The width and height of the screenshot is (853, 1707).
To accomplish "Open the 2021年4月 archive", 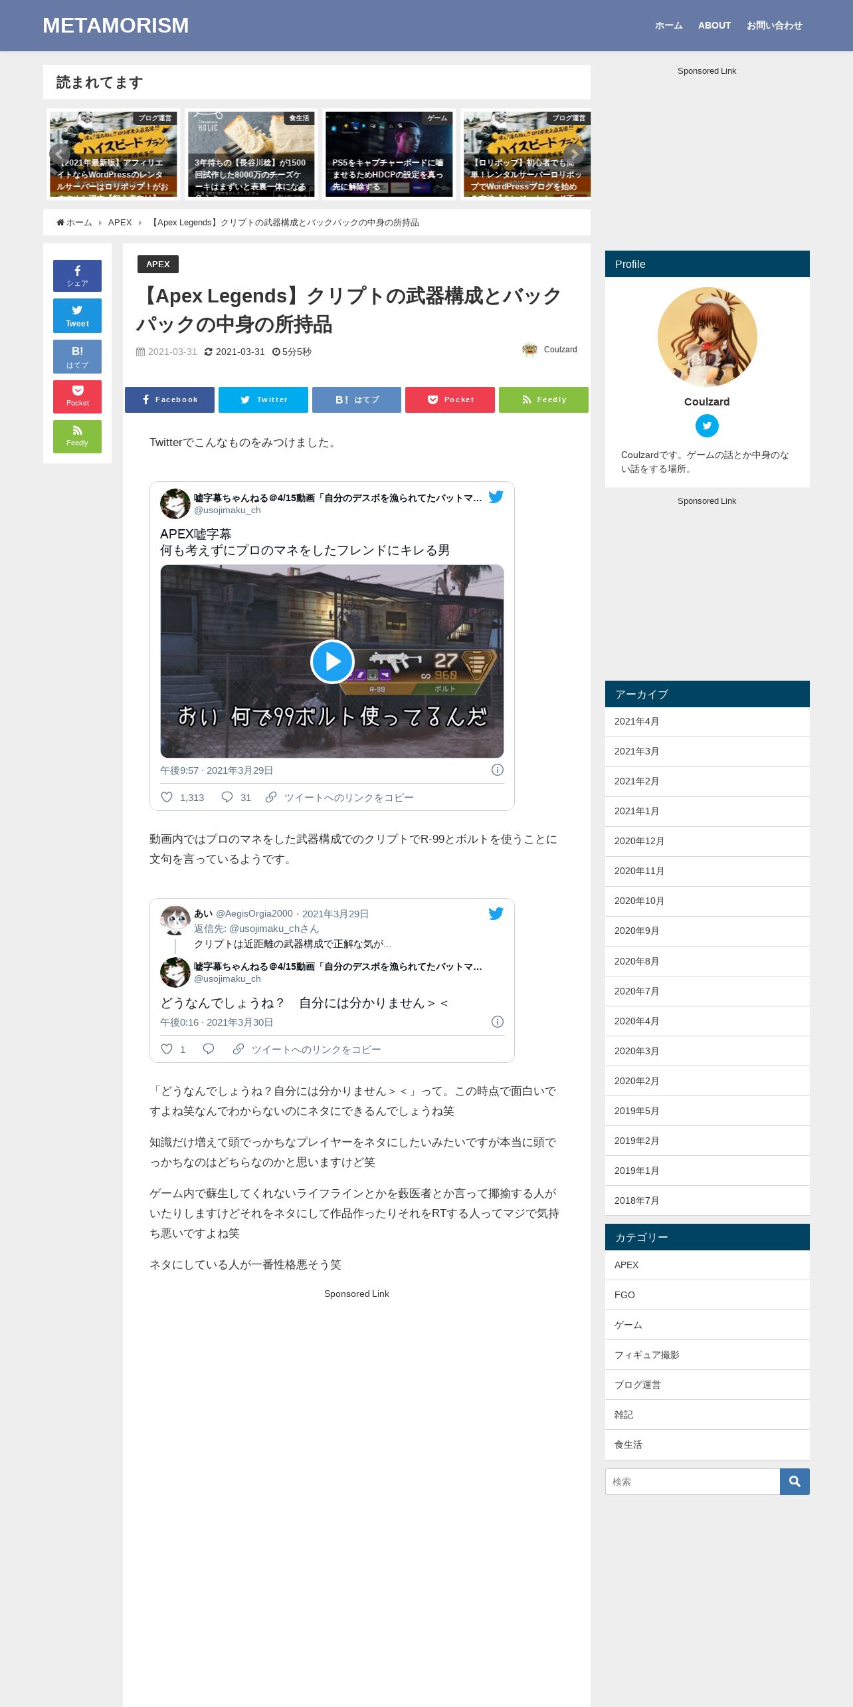I will (x=707, y=722).
